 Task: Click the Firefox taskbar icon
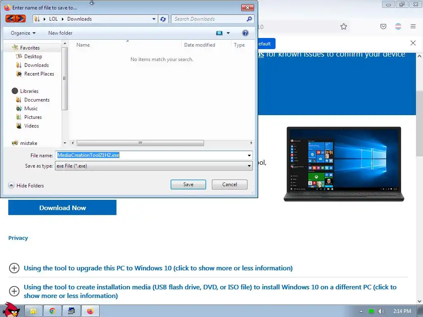pos(90,311)
